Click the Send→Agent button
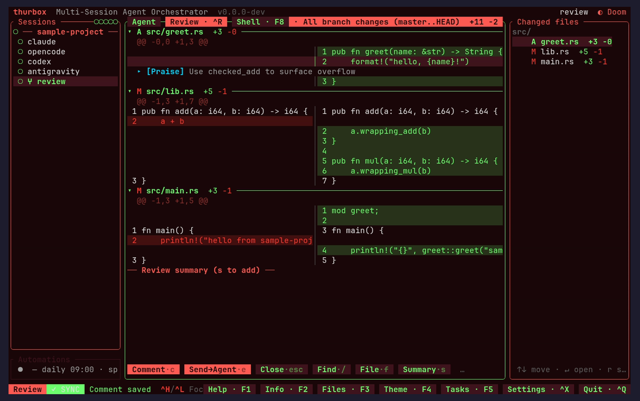This screenshot has height=401, width=640. 218,370
